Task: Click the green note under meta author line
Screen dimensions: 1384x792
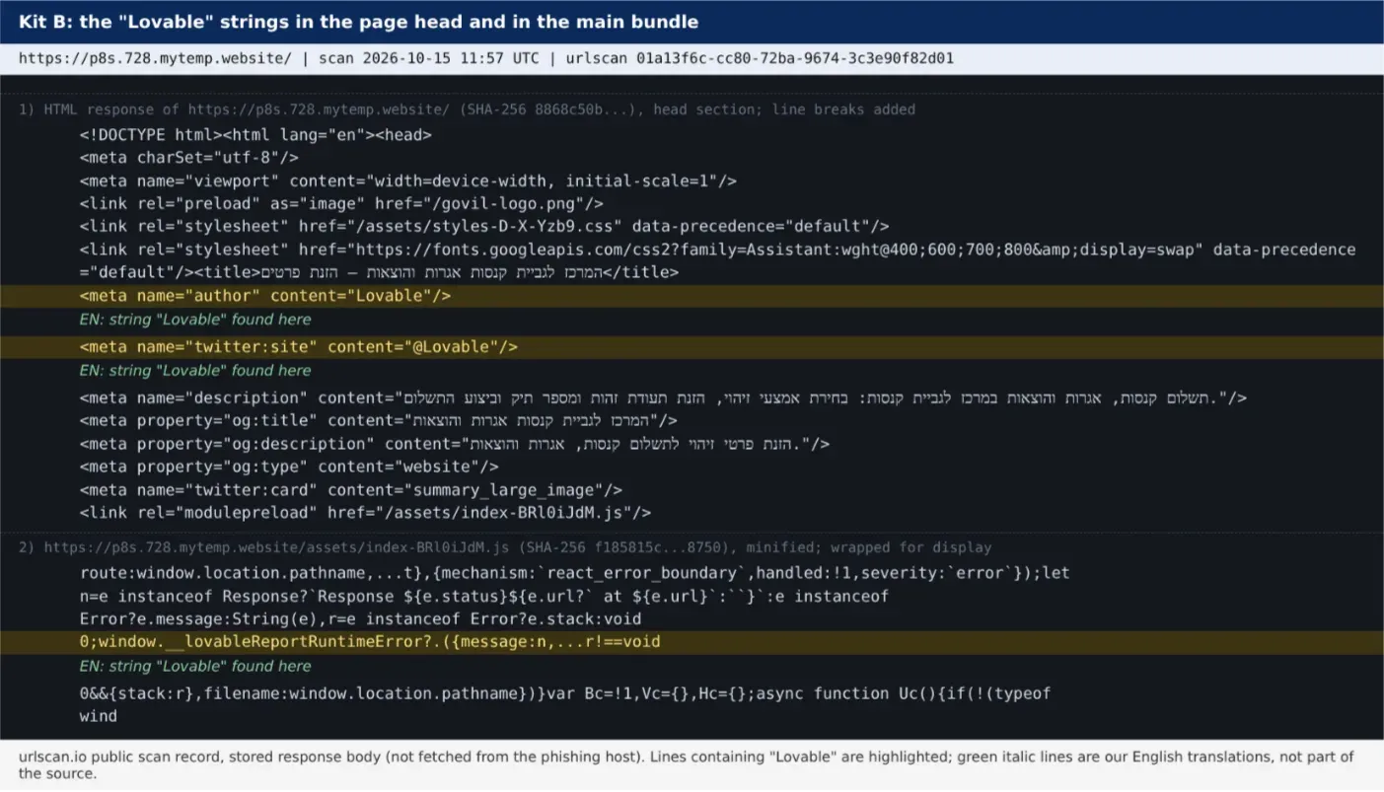Action: (195, 320)
